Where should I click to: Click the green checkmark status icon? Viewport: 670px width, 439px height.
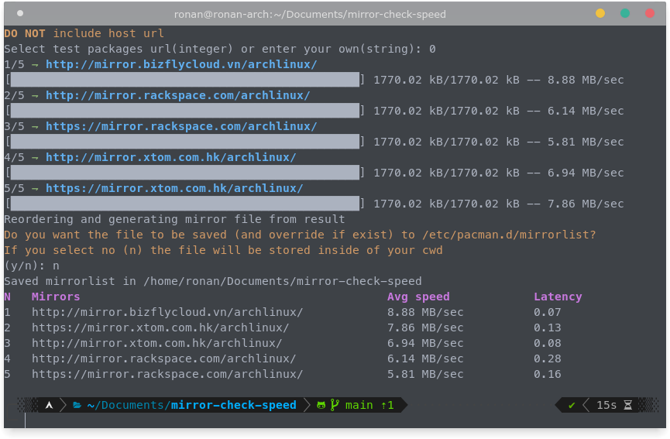tap(572, 405)
